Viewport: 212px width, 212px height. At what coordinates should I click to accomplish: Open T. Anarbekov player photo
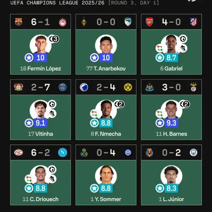point(106,45)
